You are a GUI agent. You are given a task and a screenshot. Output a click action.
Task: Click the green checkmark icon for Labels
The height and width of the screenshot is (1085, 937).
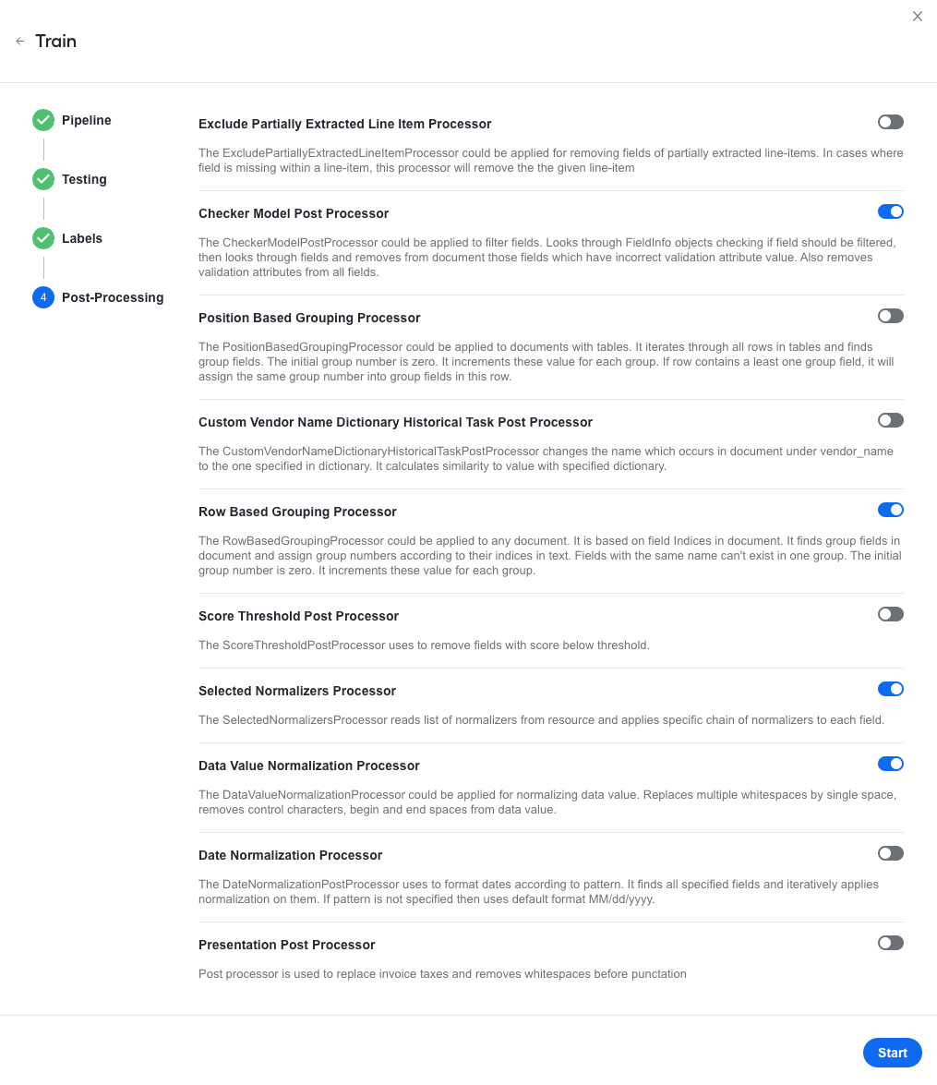tap(42, 238)
